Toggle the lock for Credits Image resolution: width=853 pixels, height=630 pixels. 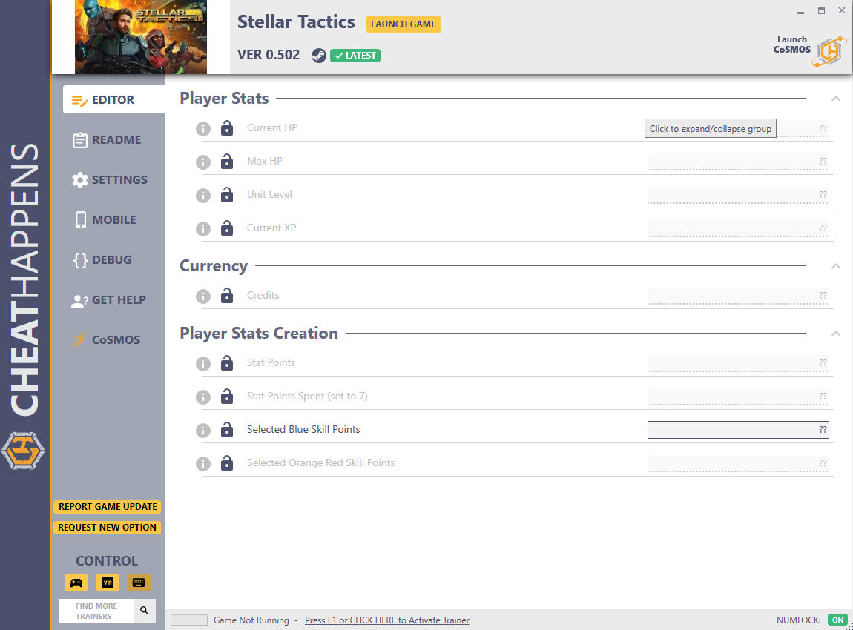coord(227,295)
